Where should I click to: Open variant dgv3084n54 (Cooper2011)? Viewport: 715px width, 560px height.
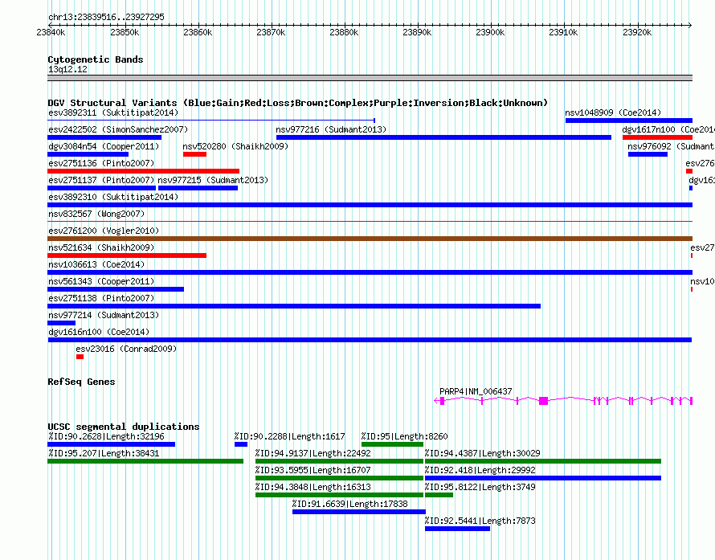pos(104,146)
